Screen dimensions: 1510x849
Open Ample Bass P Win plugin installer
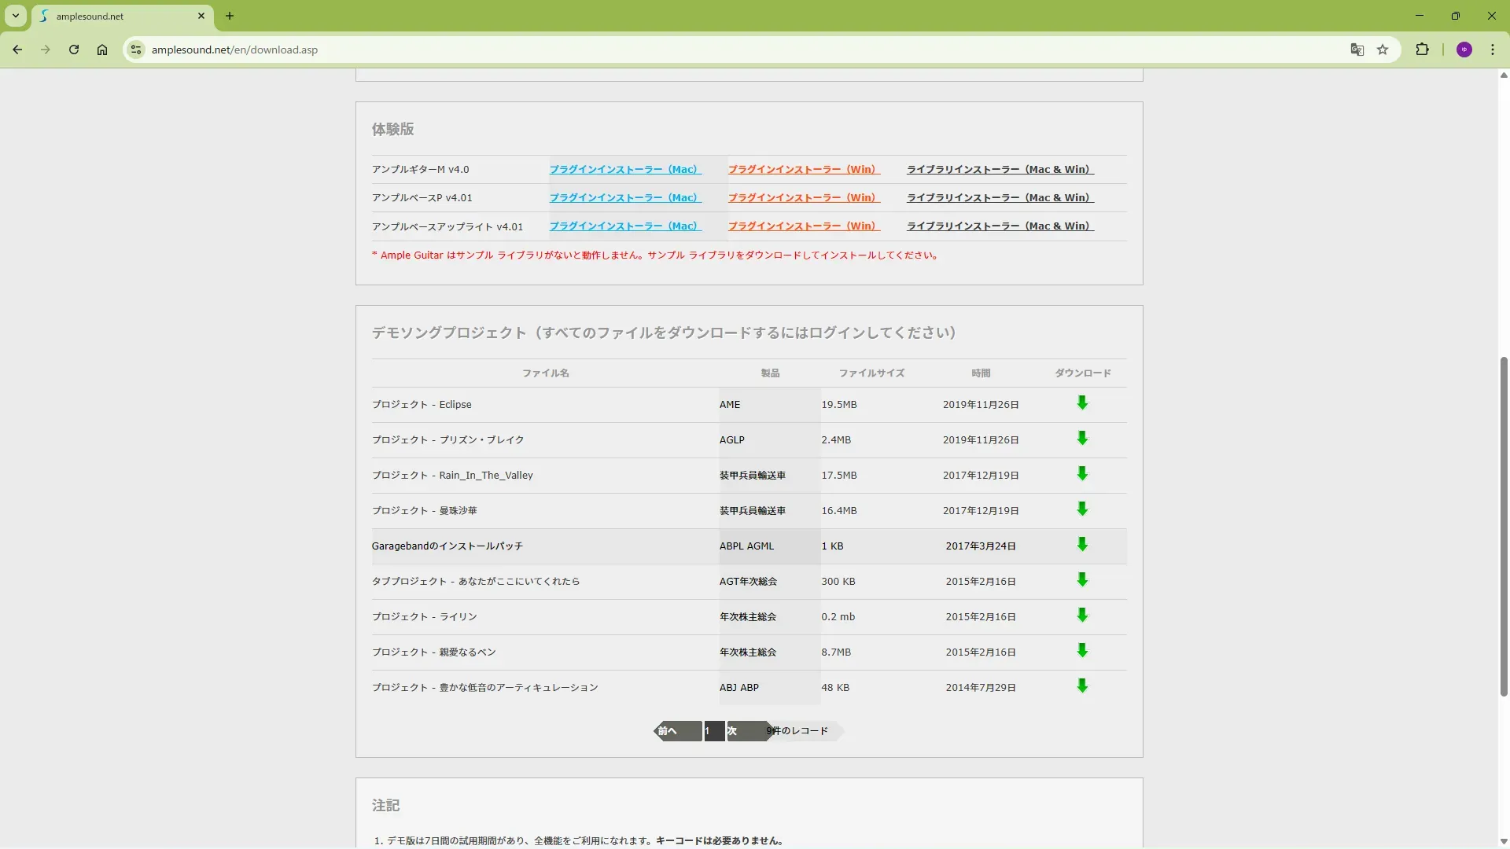pyautogui.click(x=803, y=197)
